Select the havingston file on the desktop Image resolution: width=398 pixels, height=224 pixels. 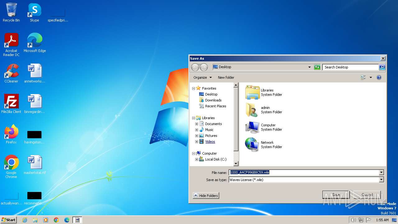click(35, 137)
